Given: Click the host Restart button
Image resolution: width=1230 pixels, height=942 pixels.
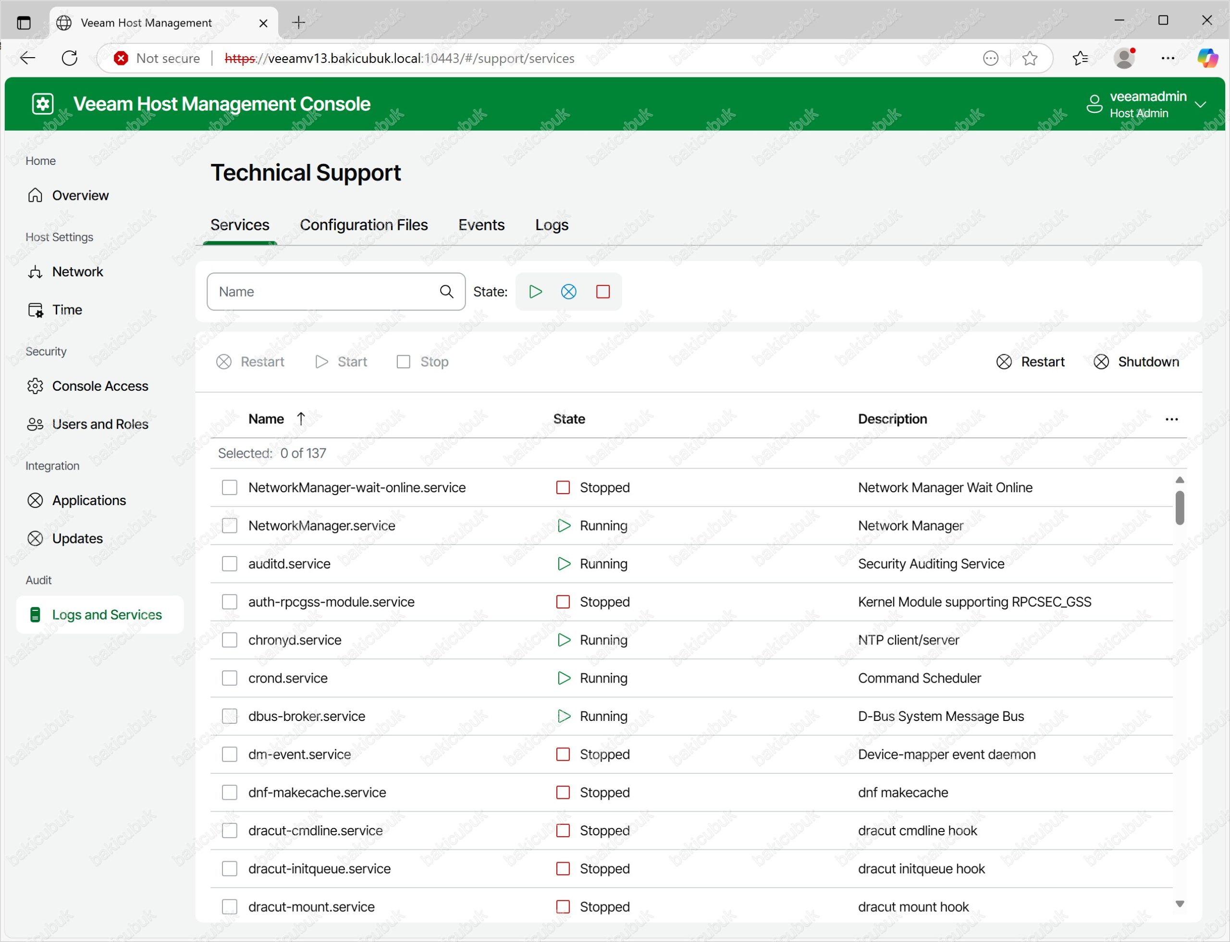Looking at the screenshot, I should click(1031, 361).
